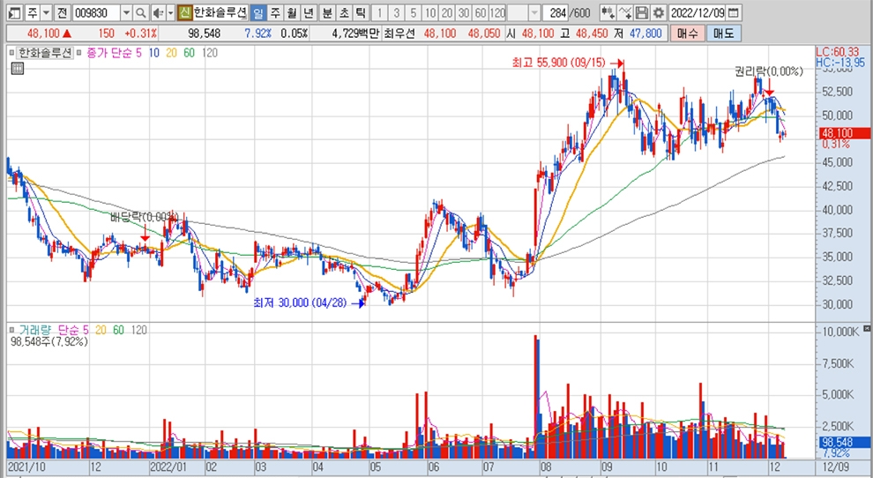The image size is (873, 478).
Task: Select the 20 interval button
Action: point(446,12)
